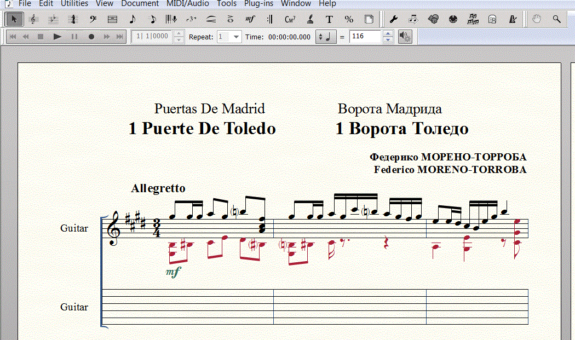This screenshot has width=575, height=340.
Task: Open the File menu
Action: click(x=25, y=4)
